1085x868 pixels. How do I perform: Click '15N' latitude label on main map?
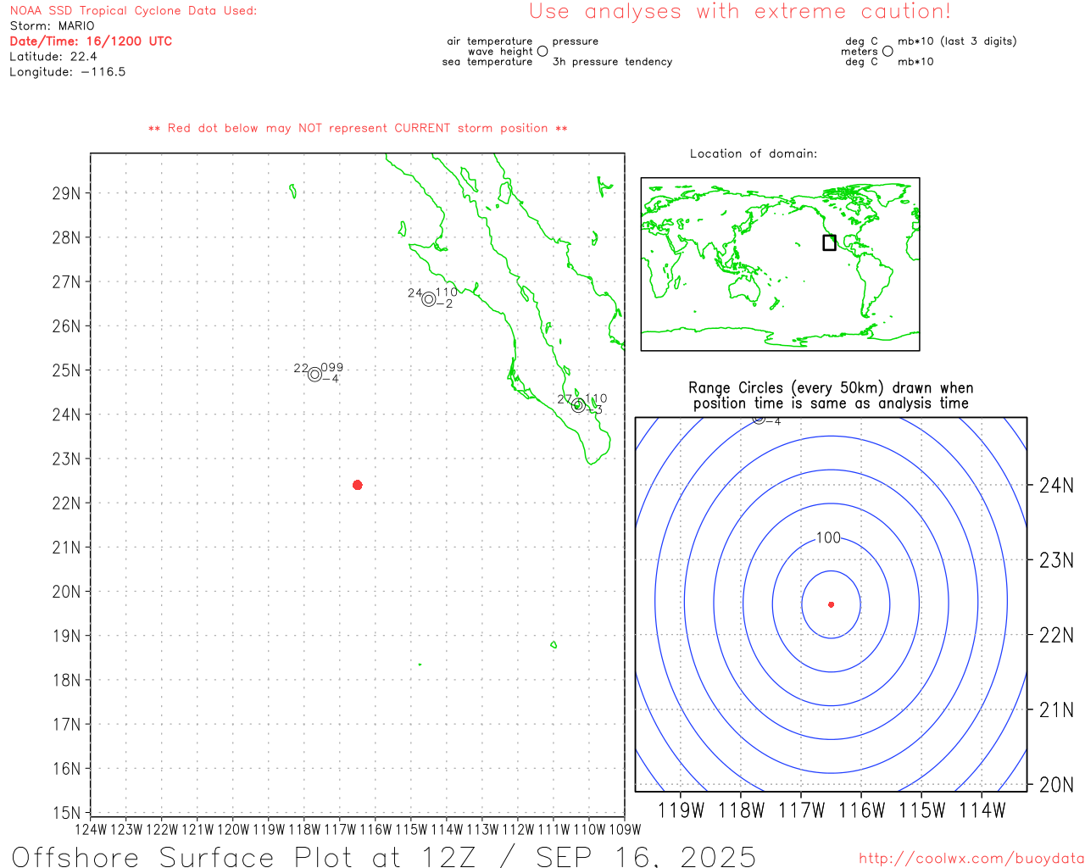coord(66,813)
